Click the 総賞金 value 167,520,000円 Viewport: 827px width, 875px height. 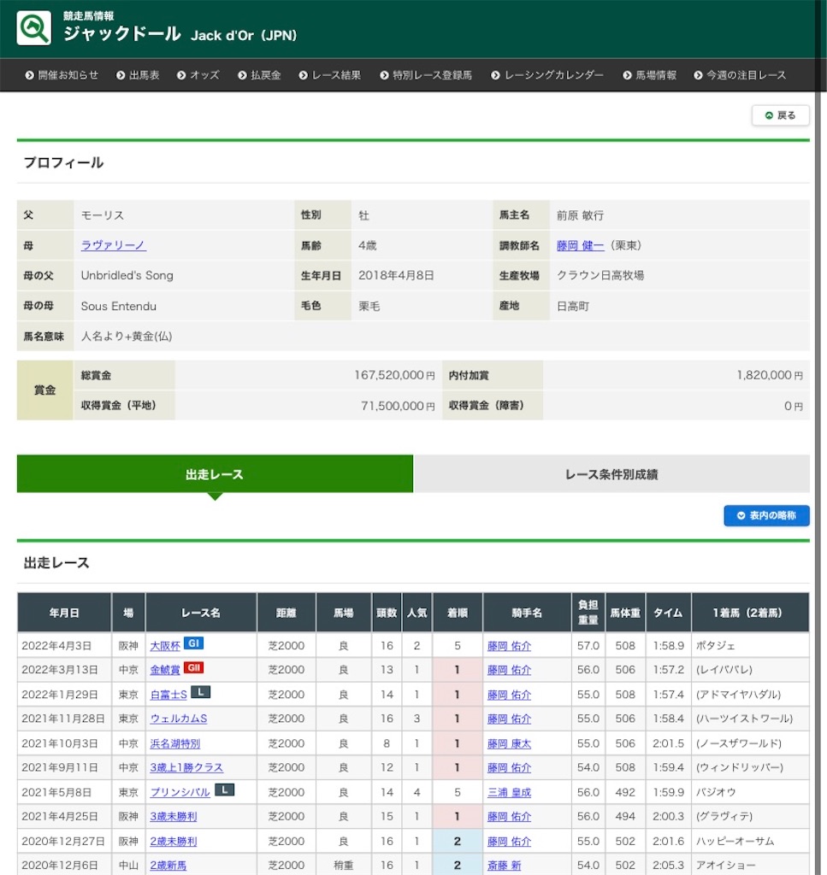pos(394,375)
